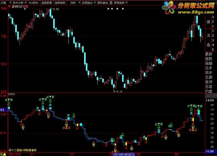Click the 图形叠加 button
The width and height of the screenshot is (217, 156).
point(103,3)
